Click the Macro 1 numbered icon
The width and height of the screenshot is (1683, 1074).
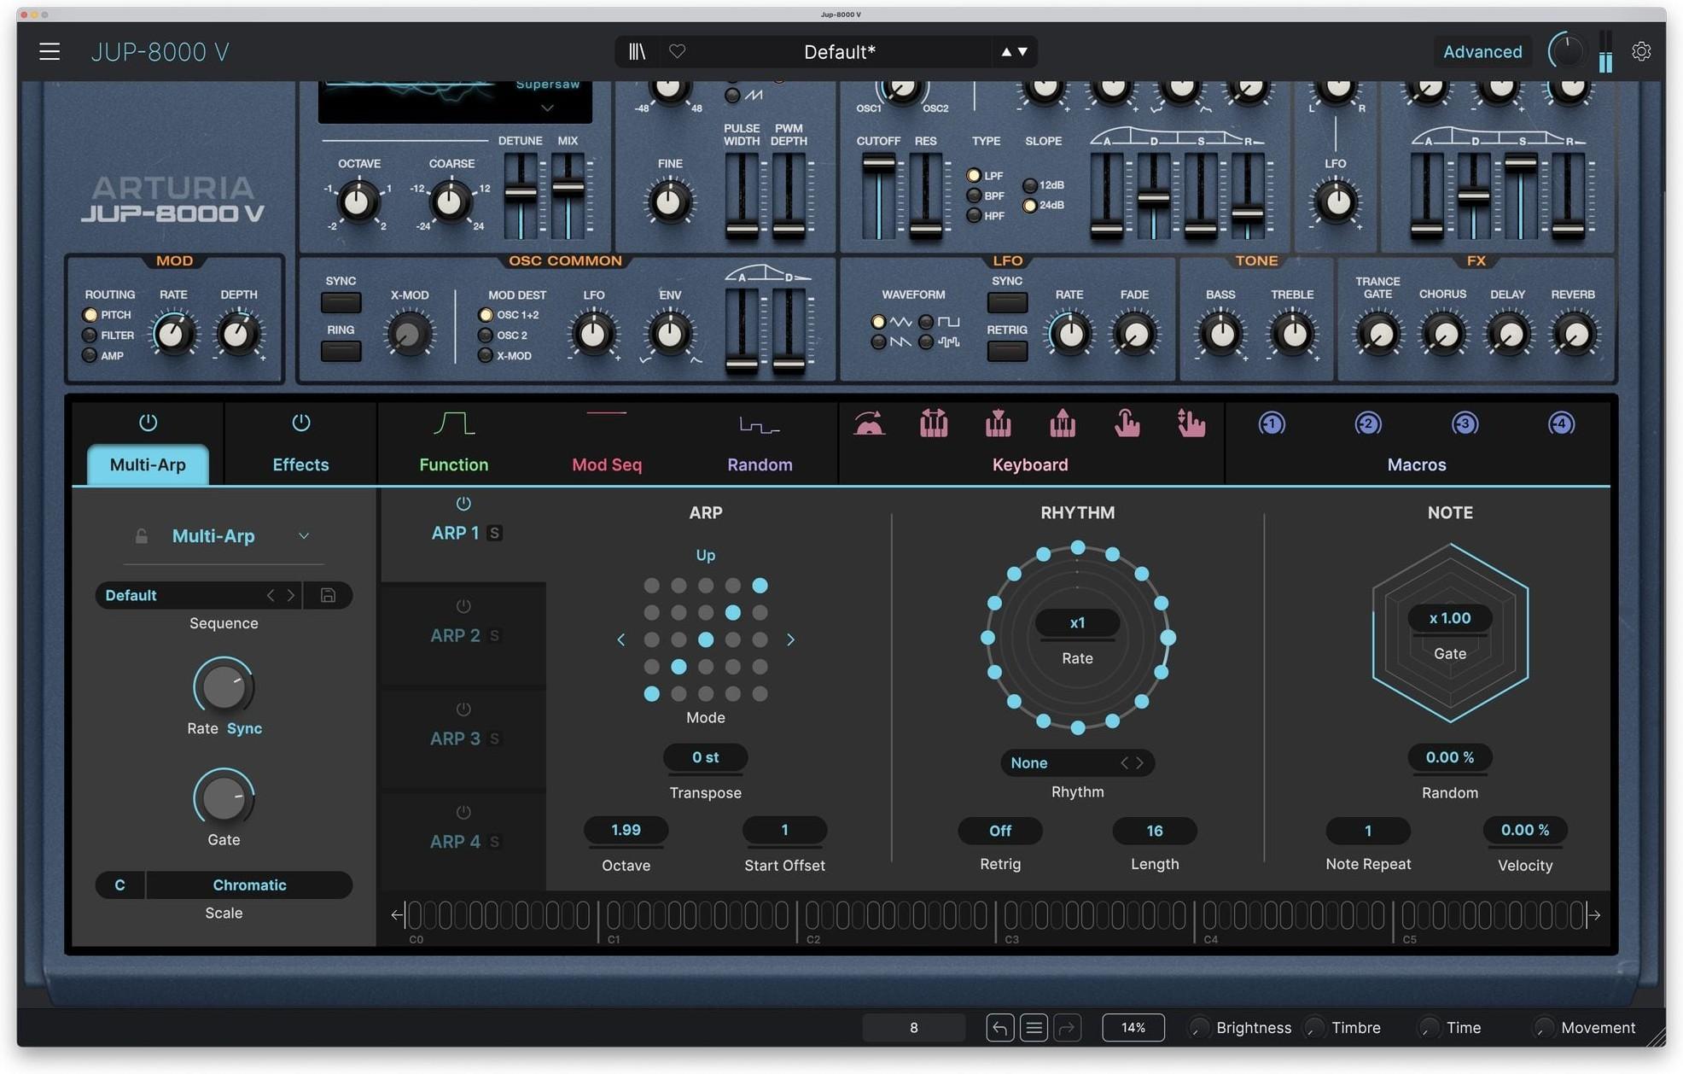[1271, 423]
